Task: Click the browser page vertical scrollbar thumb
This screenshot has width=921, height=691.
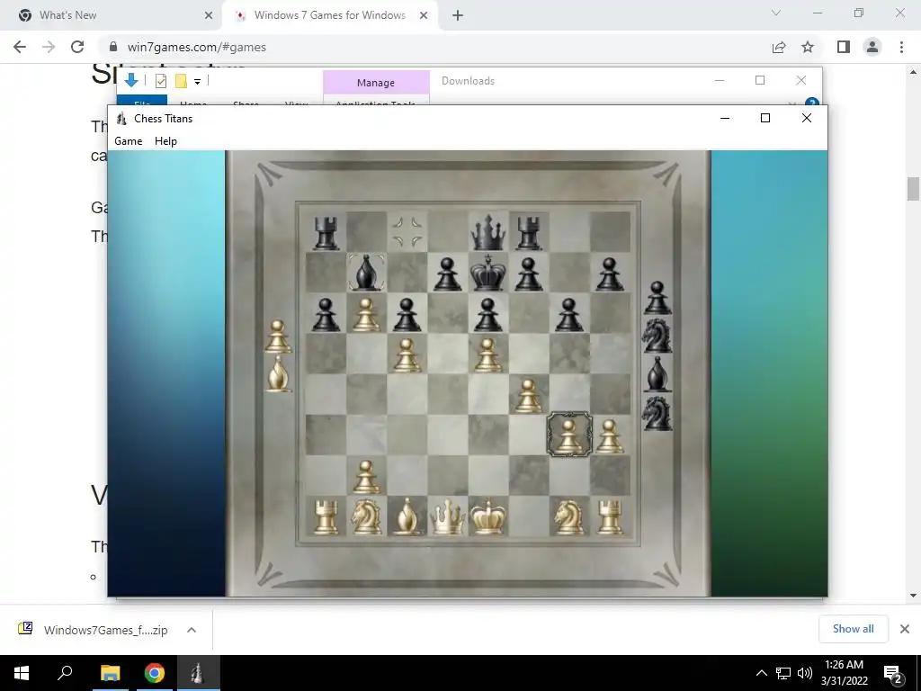Action: (x=913, y=189)
